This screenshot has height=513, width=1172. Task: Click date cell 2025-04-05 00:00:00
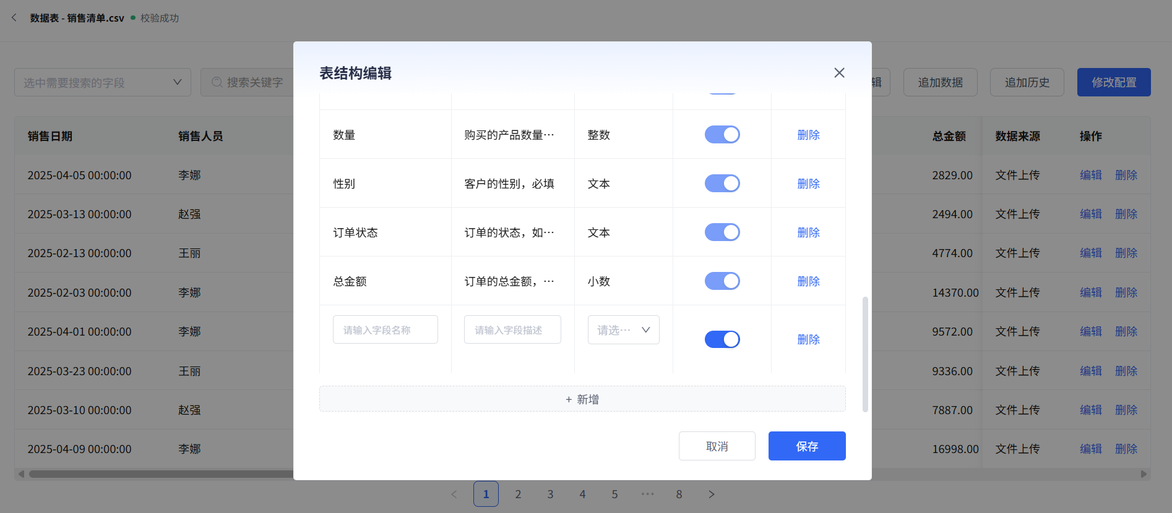point(79,175)
